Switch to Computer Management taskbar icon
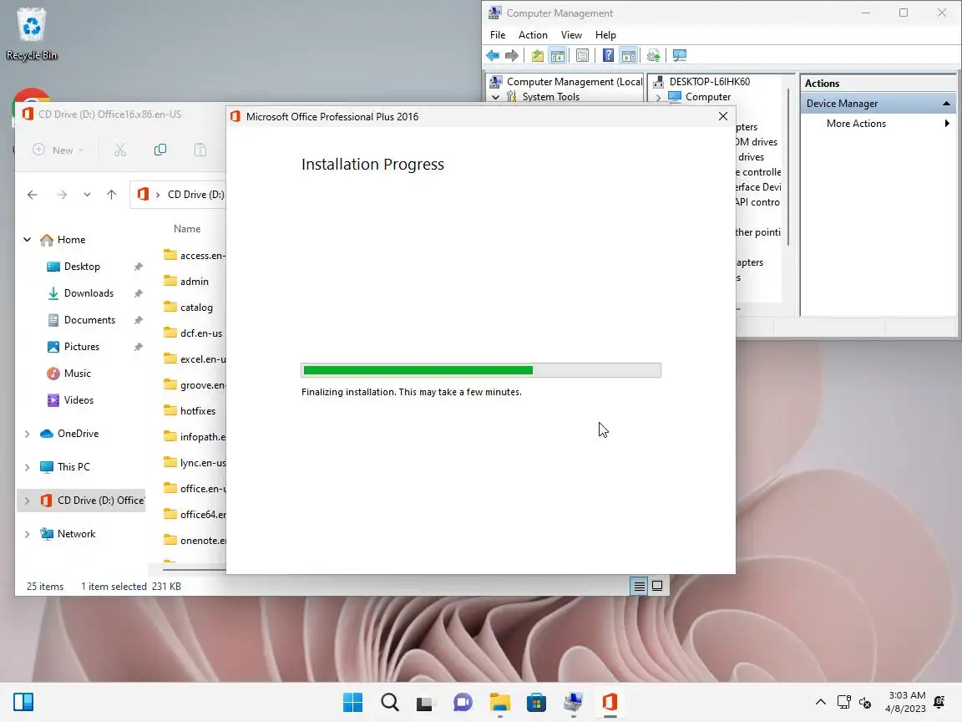962x722 pixels. coord(573,702)
